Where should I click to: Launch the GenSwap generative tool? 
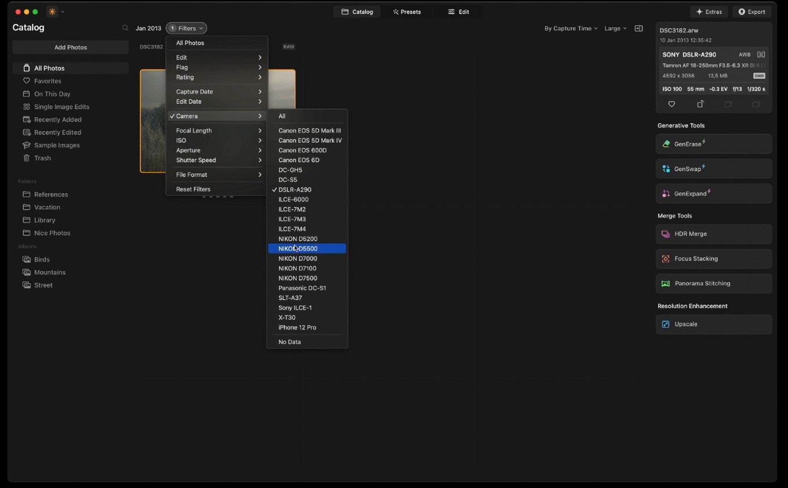(x=713, y=169)
